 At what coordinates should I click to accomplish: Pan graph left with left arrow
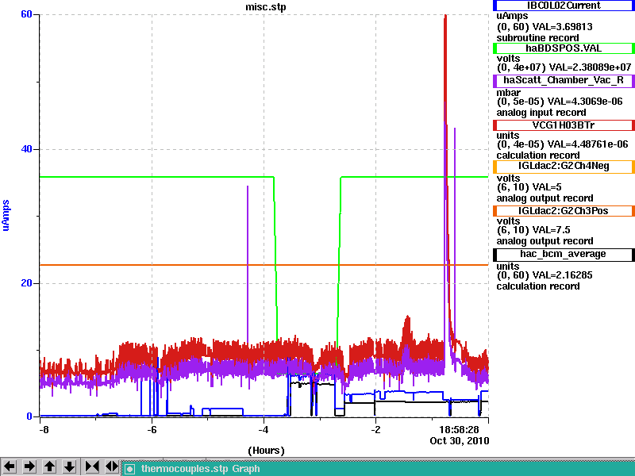[10, 466]
